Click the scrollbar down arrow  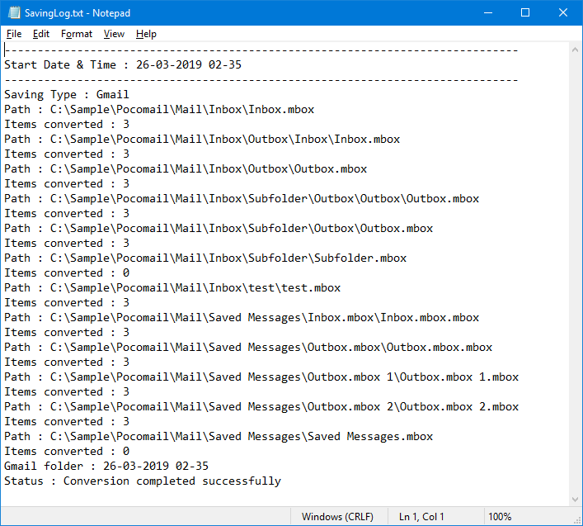pos(575,499)
